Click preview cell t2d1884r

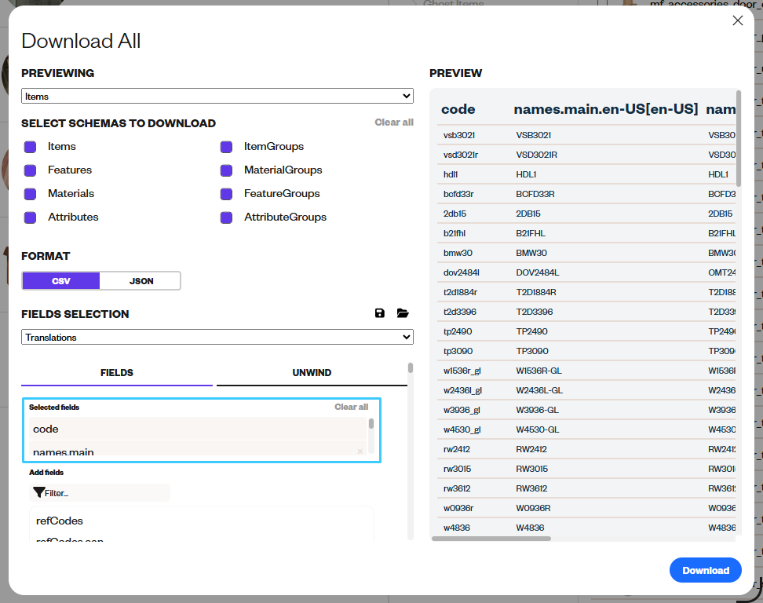pos(460,292)
